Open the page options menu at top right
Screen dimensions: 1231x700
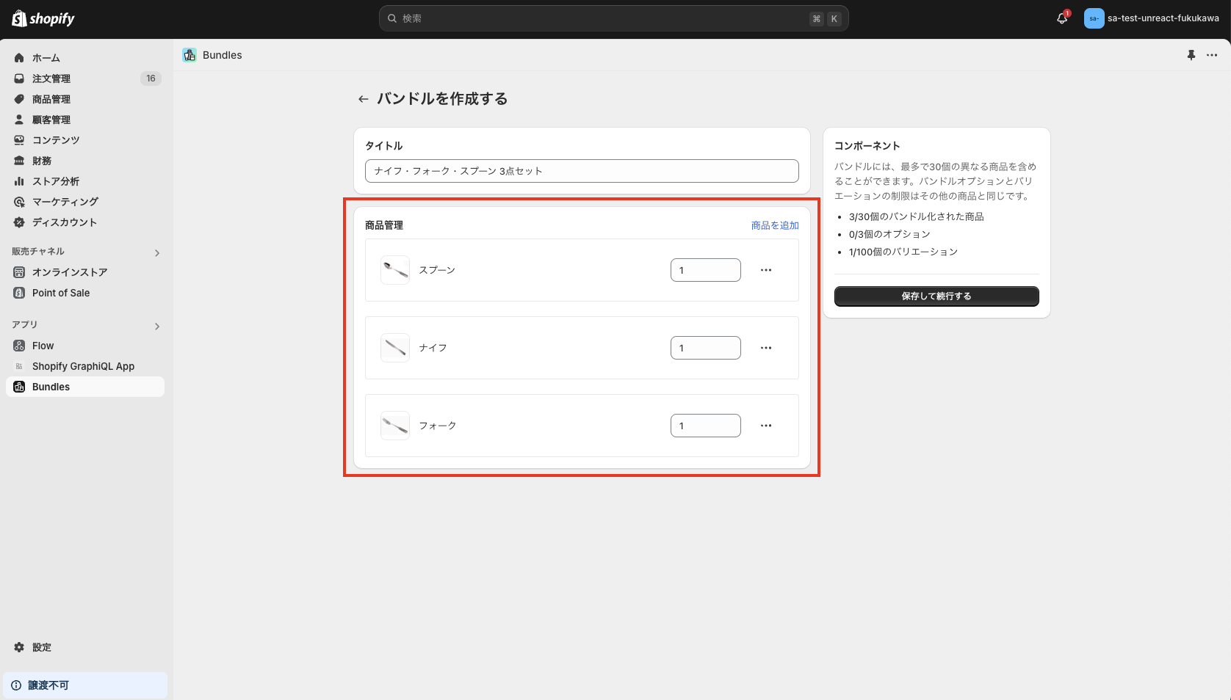tap(1212, 55)
